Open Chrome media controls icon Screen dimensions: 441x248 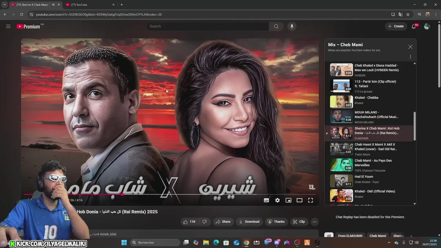point(419,14)
